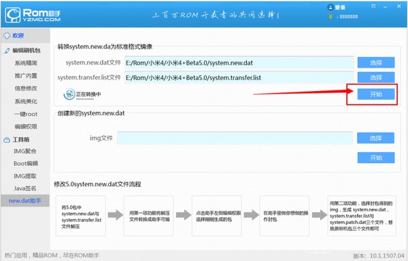Click the 工具箱 toolbox icon
Screen dimensions: 408x261
7,140
